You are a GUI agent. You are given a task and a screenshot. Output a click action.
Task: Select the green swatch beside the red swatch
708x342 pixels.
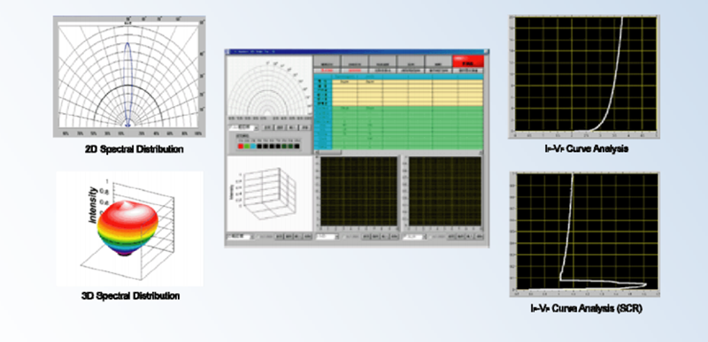[247, 146]
